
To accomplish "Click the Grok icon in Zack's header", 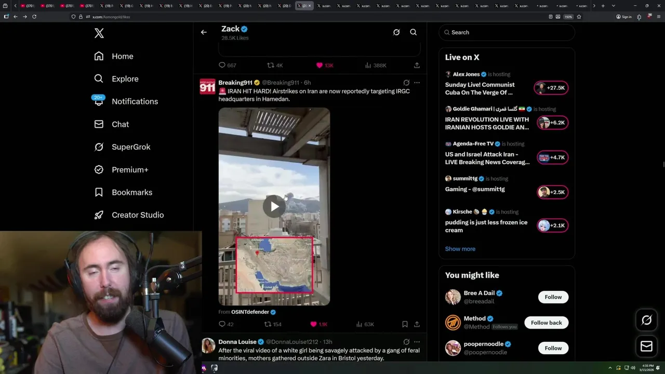I will click(396, 32).
